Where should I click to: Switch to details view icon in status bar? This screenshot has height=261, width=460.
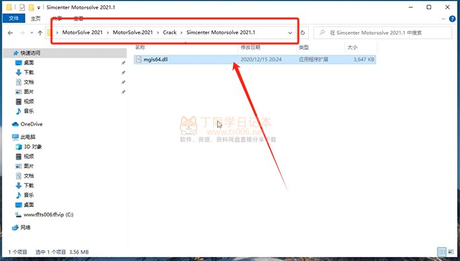pos(442,252)
